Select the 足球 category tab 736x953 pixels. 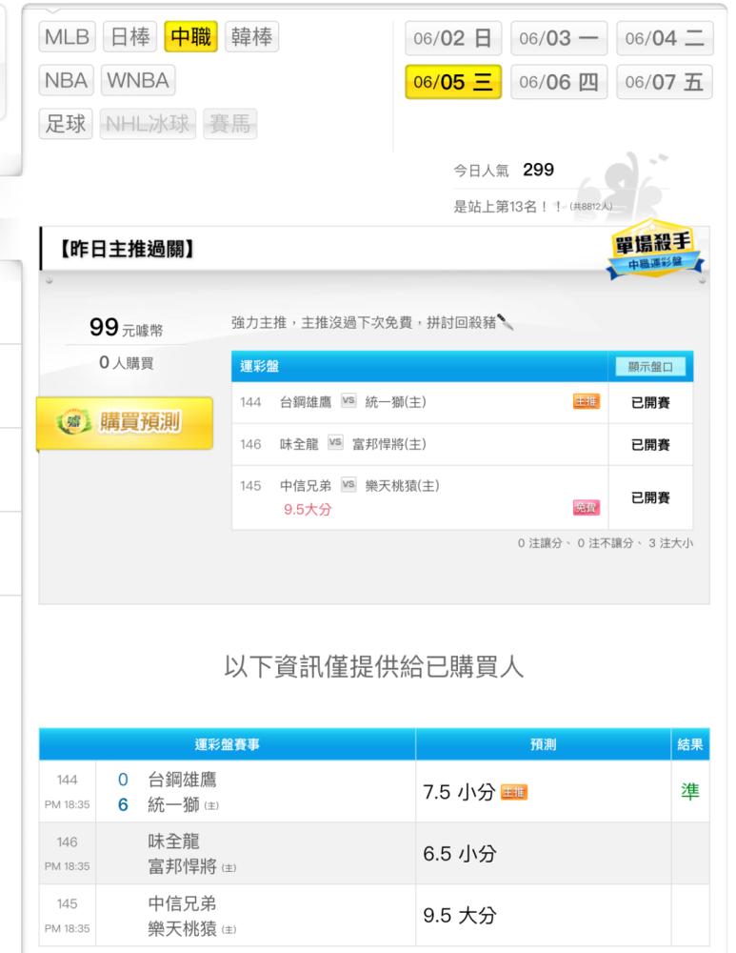pyautogui.click(x=66, y=124)
